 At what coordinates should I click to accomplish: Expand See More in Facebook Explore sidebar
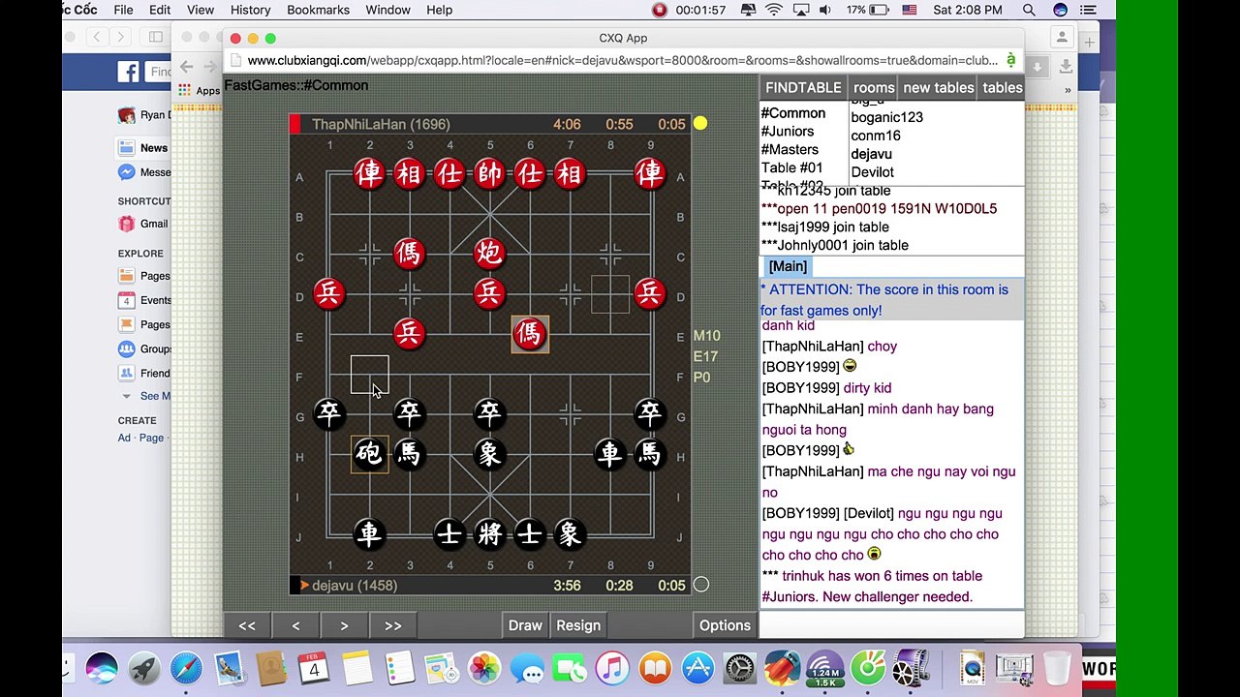click(155, 396)
